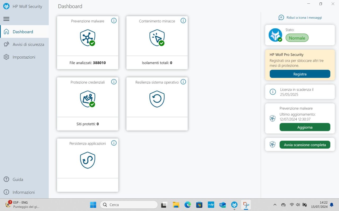Click Licenza in scadenza il 25/05/2025

click(297, 92)
